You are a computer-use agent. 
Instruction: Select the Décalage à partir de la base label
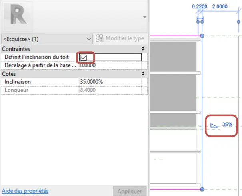click(40, 65)
